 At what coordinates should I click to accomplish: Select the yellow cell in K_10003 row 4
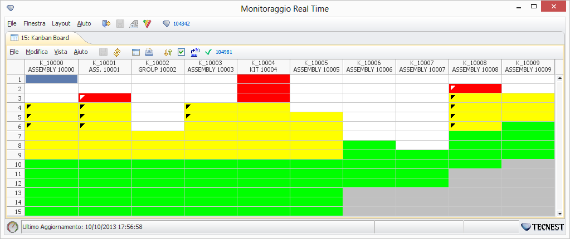(x=211, y=107)
